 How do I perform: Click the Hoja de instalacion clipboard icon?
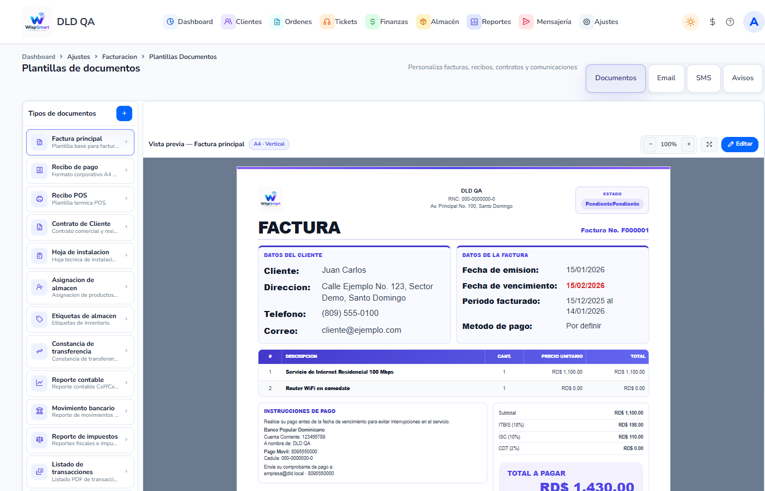coord(39,255)
